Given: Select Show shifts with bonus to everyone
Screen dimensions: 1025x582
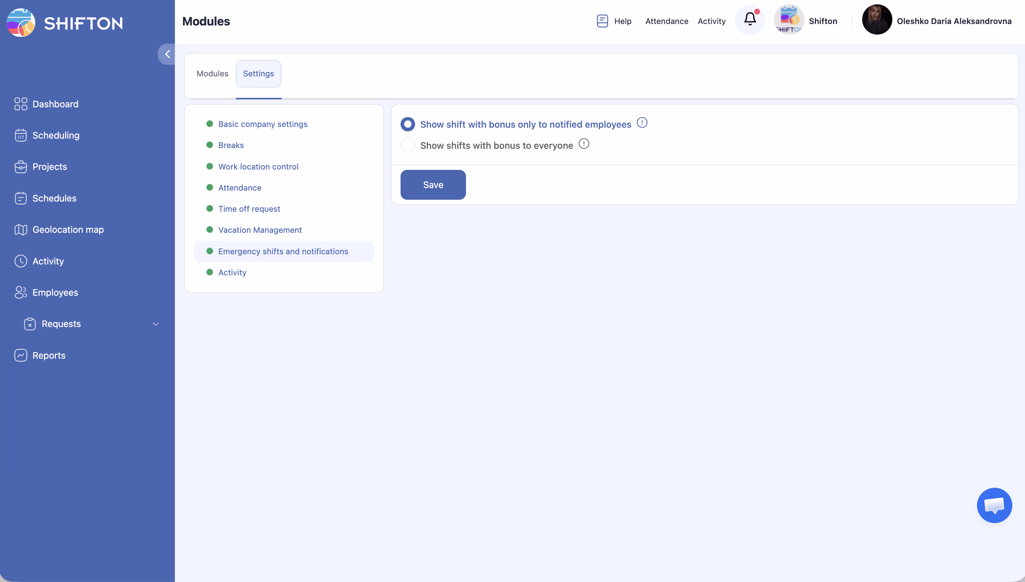Looking at the screenshot, I should (408, 145).
